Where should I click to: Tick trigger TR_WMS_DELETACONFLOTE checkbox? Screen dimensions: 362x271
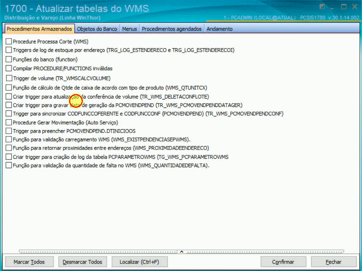click(9, 97)
